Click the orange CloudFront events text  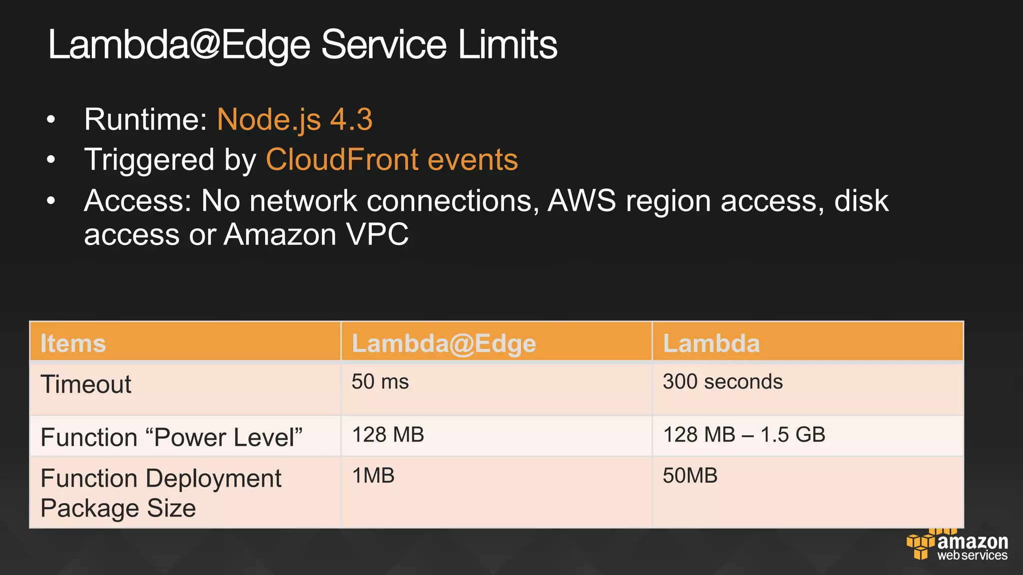392,160
